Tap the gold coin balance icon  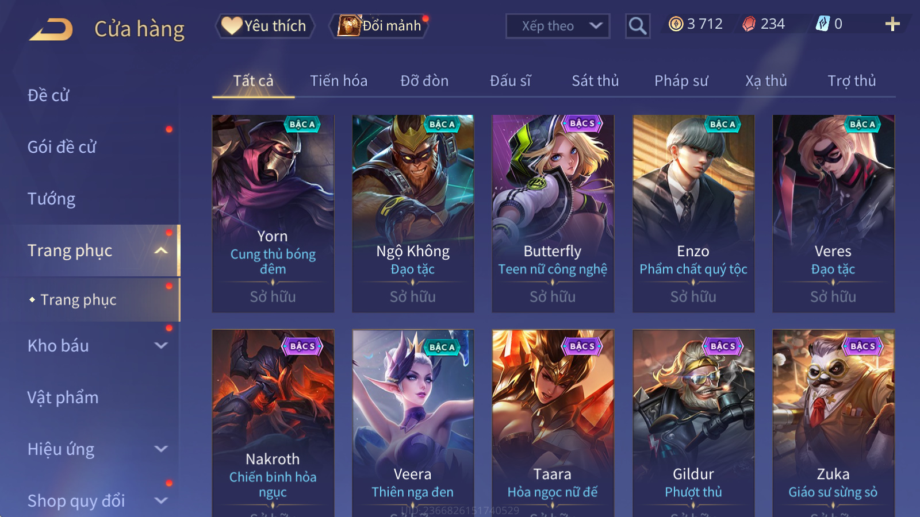pyautogui.click(x=676, y=24)
